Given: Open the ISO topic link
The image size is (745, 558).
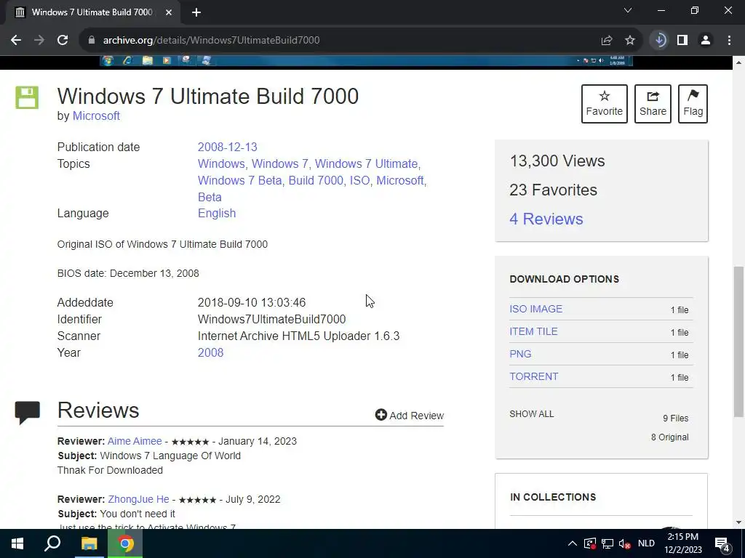Looking at the screenshot, I should [359, 180].
